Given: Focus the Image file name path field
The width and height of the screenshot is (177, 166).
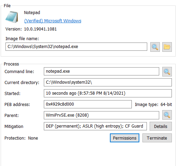Looking at the screenshot, I should point(76,47).
